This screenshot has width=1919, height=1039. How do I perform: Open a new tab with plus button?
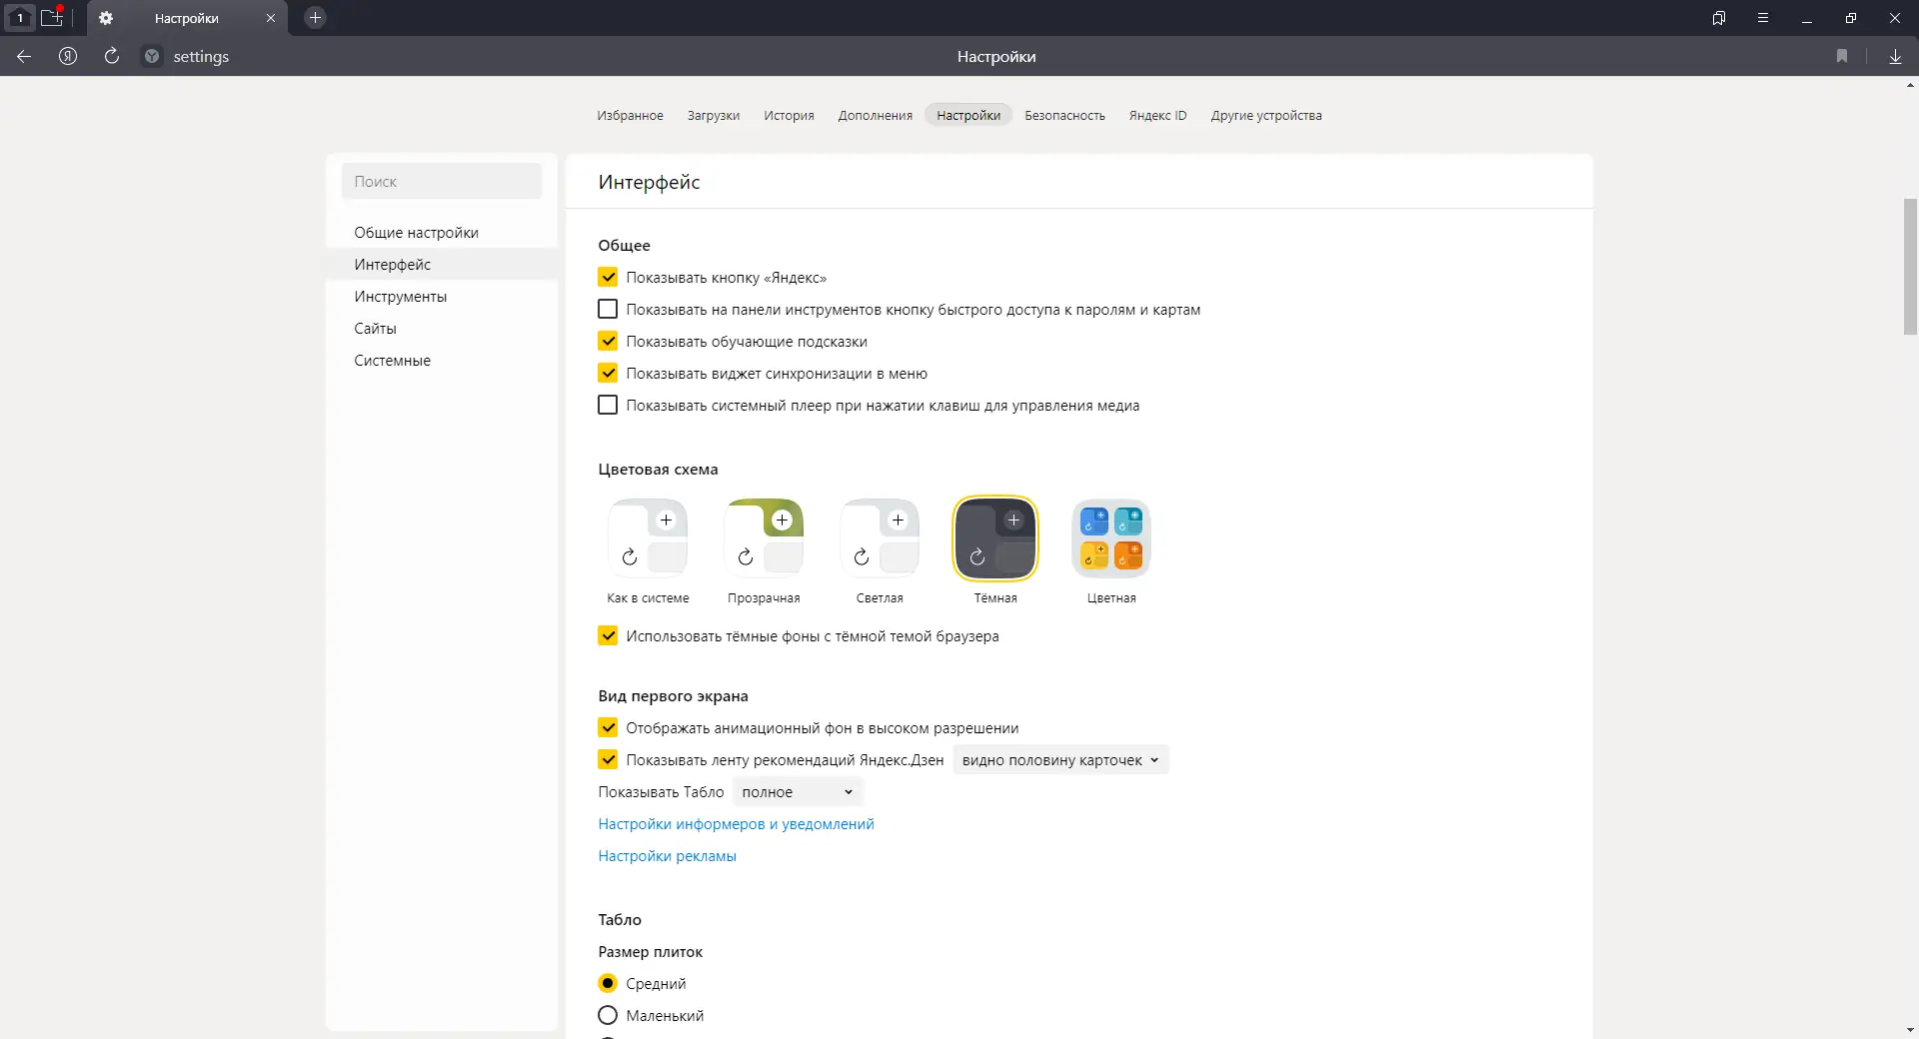[315, 18]
